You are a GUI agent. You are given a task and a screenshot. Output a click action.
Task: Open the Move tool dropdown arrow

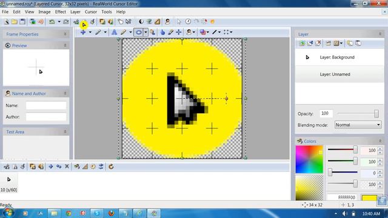(x=90, y=32)
